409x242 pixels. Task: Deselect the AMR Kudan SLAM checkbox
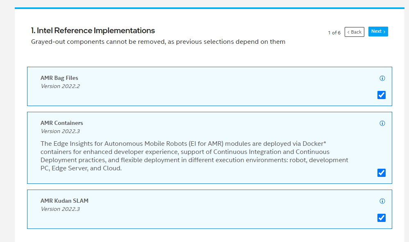click(x=382, y=218)
